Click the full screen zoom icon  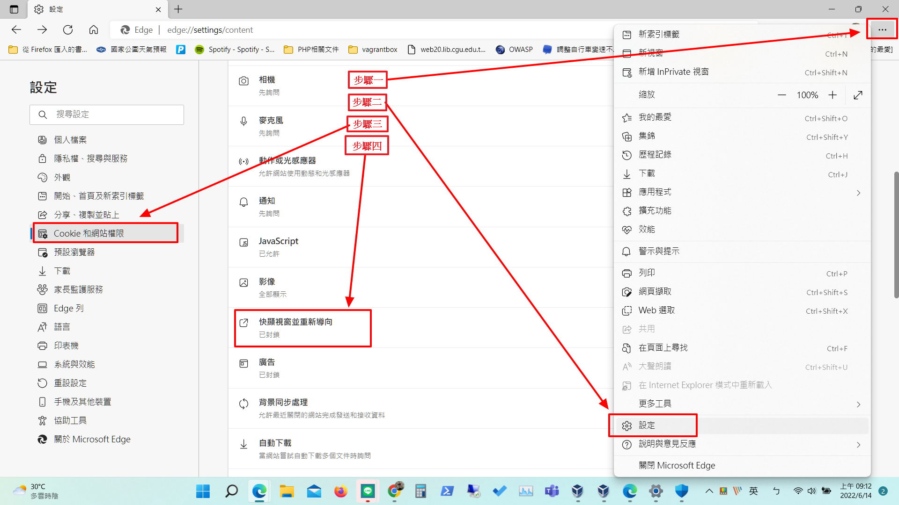[x=858, y=95]
